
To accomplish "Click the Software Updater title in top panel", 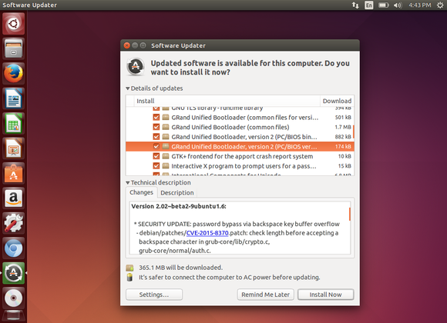I will 29,5.
